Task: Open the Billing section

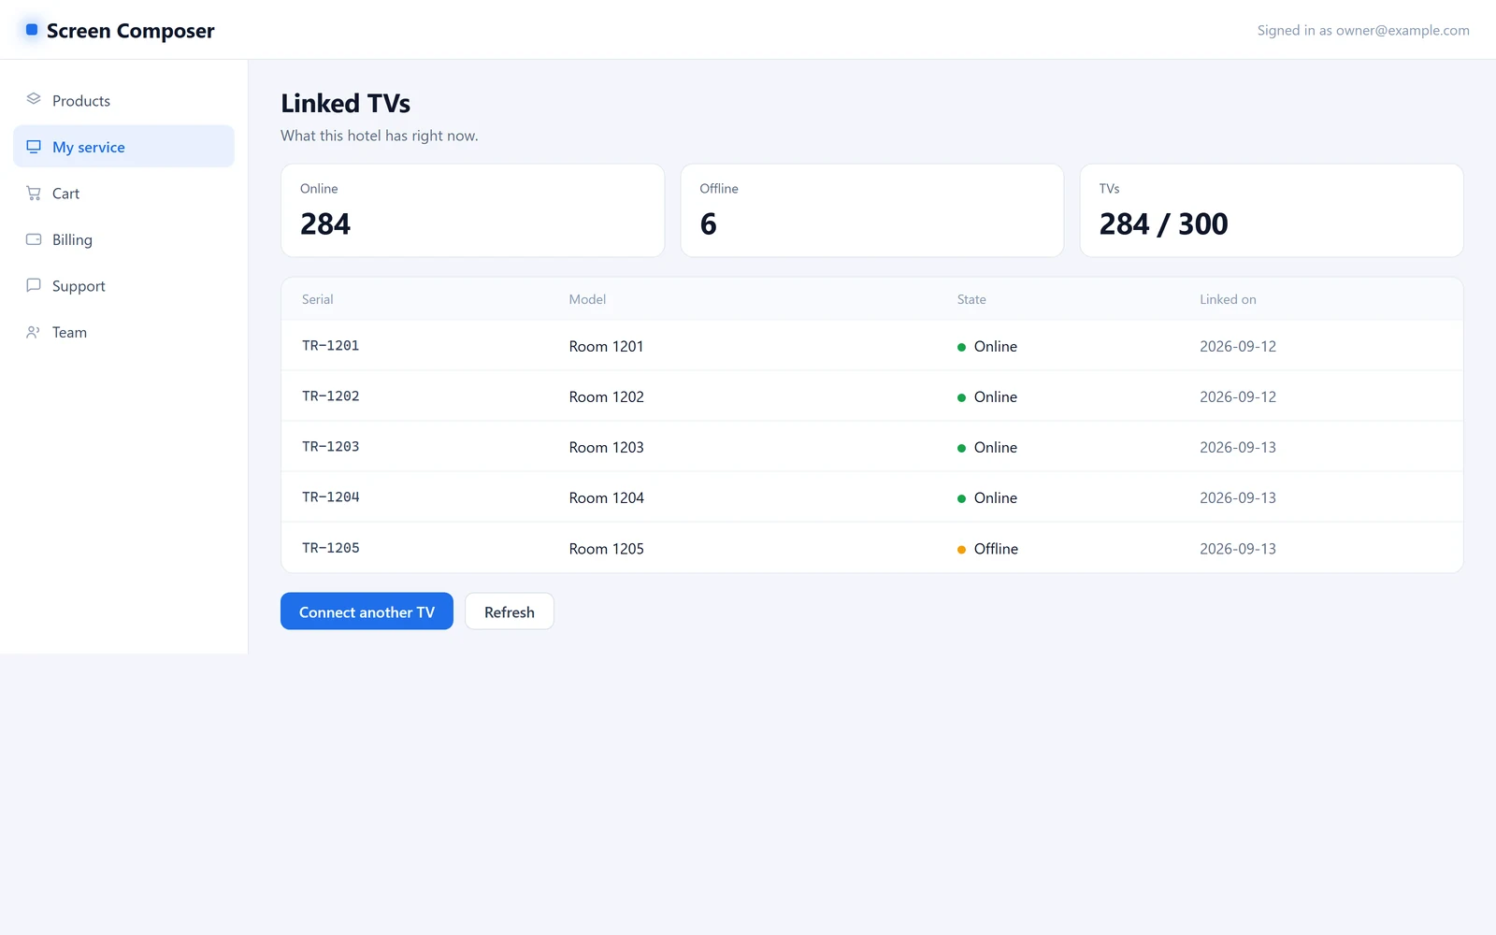Action: (123, 239)
